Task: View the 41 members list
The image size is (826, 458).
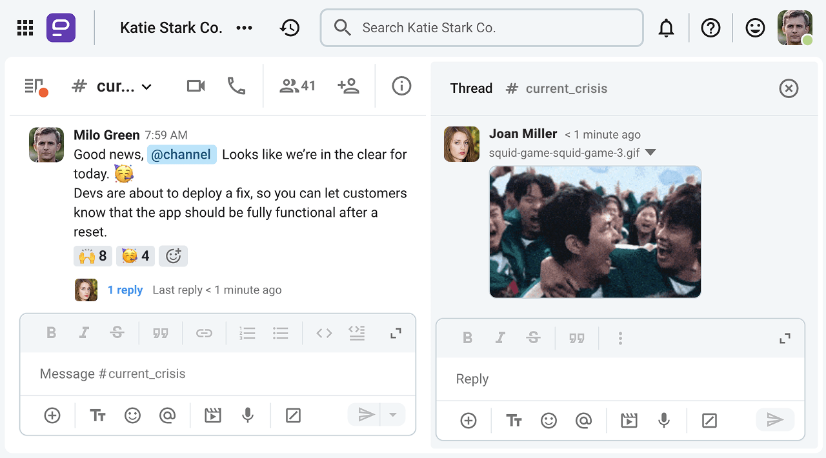Action: [297, 86]
